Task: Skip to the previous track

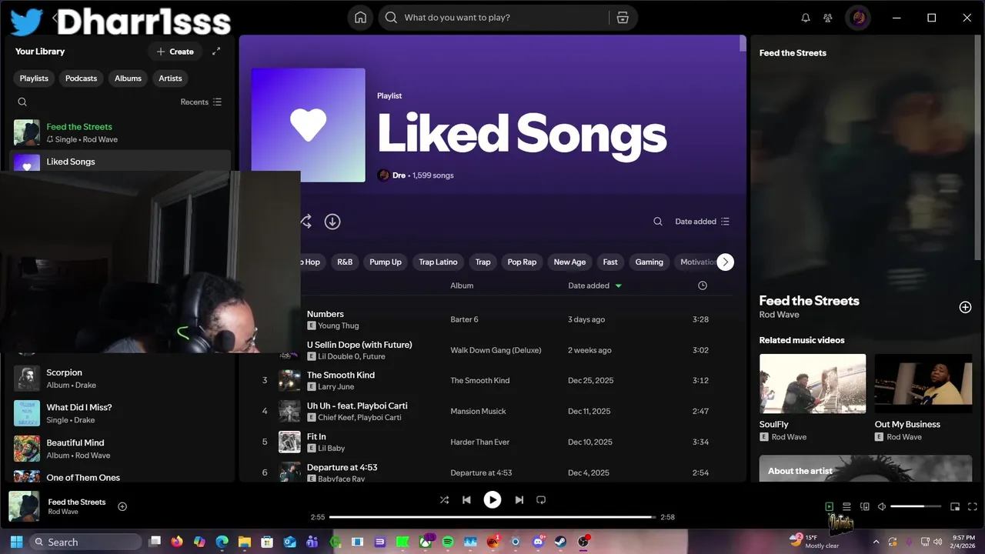Action: pyautogui.click(x=466, y=500)
